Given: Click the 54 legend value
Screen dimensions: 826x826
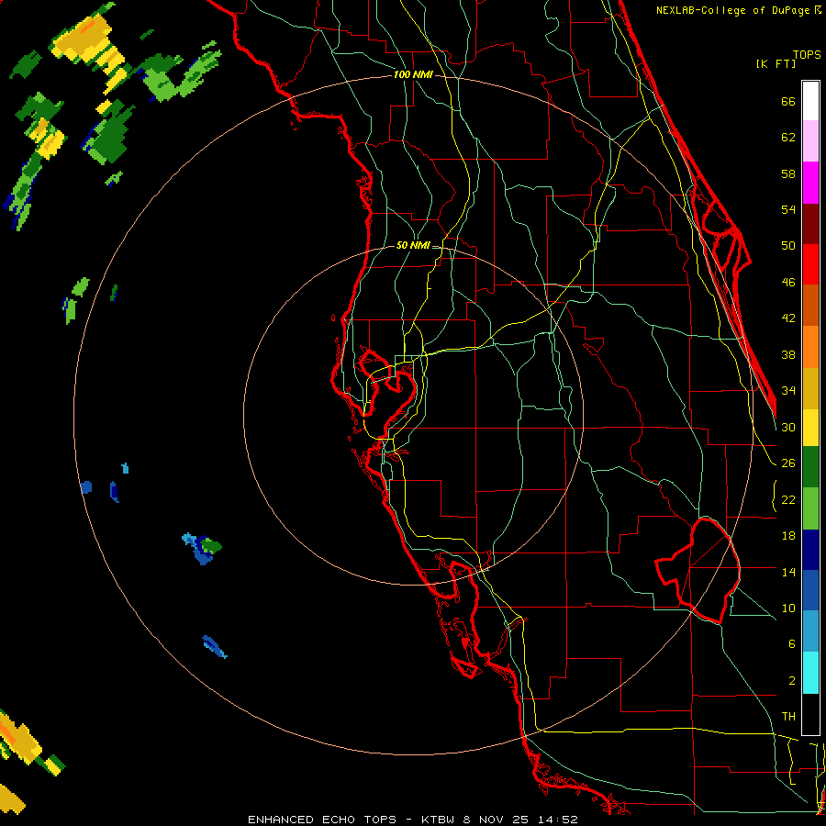Looking at the screenshot, I should [788, 209].
